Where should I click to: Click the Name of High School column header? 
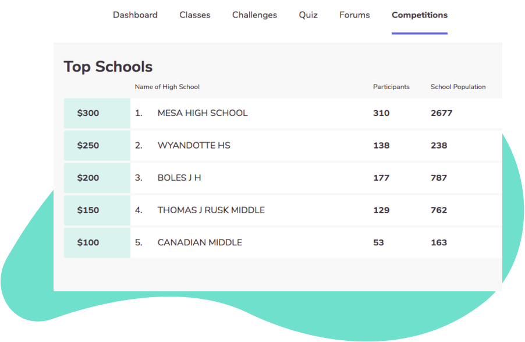coord(167,87)
